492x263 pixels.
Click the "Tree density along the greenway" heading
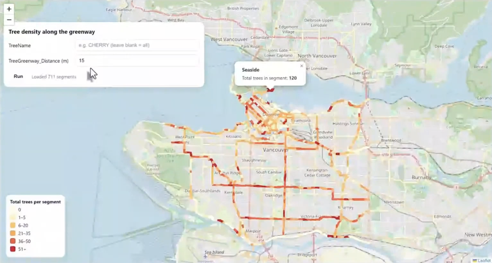[52, 32]
